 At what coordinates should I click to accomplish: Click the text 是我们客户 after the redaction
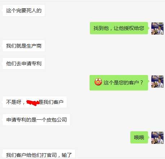point(51,102)
